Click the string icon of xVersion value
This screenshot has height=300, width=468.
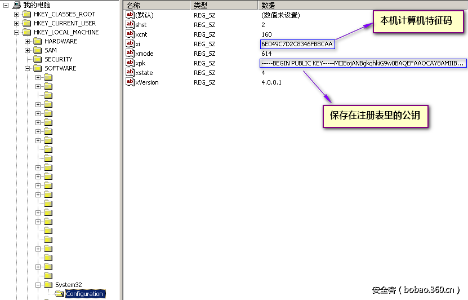(130, 82)
